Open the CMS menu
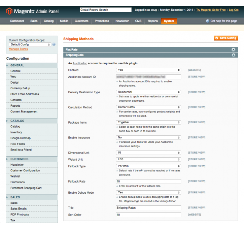 pos(138,21)
